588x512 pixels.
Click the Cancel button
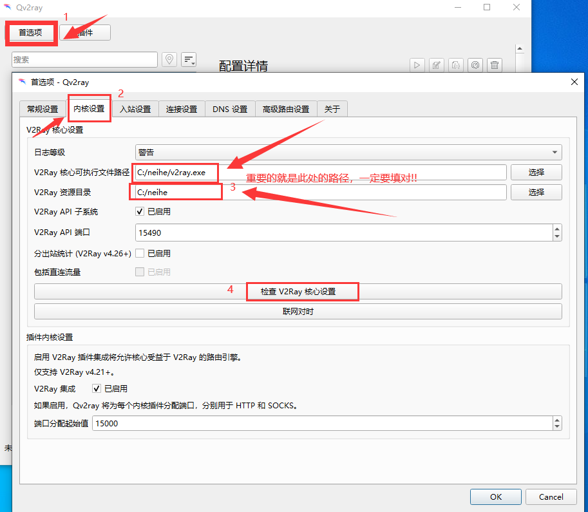click(x=551, y=497)
